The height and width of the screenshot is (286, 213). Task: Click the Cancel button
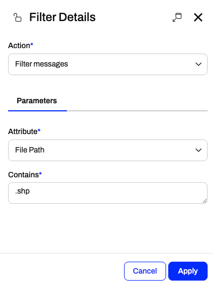pos(145,271)
